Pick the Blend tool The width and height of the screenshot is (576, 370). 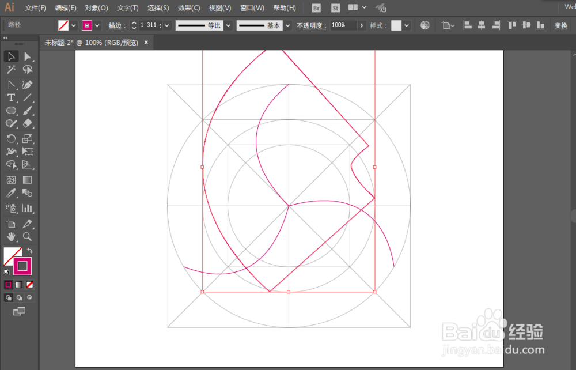28,192
